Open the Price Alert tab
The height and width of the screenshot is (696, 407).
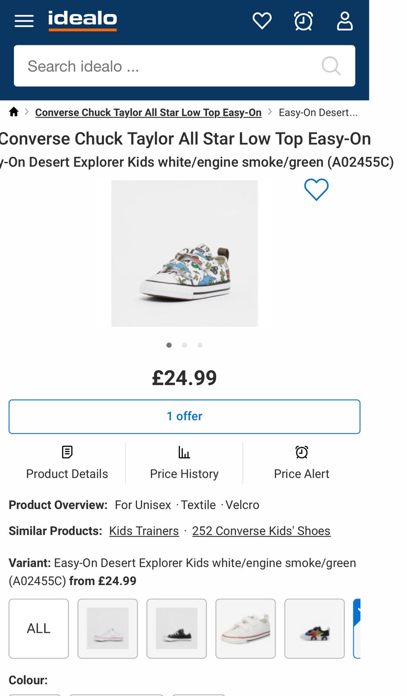click(x=301, y=463)
